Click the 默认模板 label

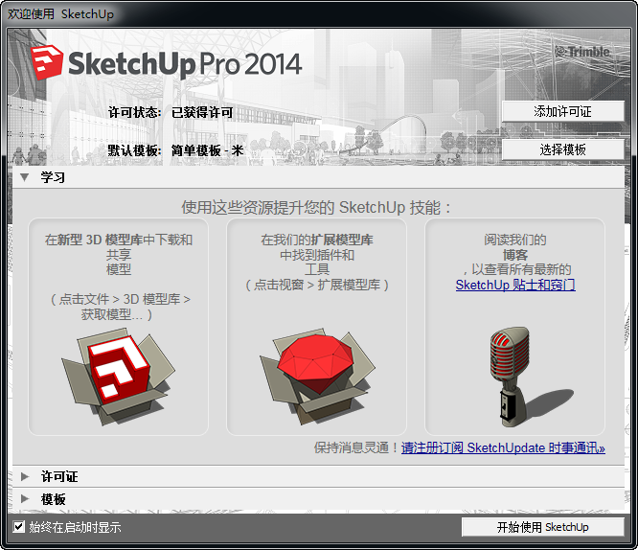pyautogui.click(x=135, y=150)
